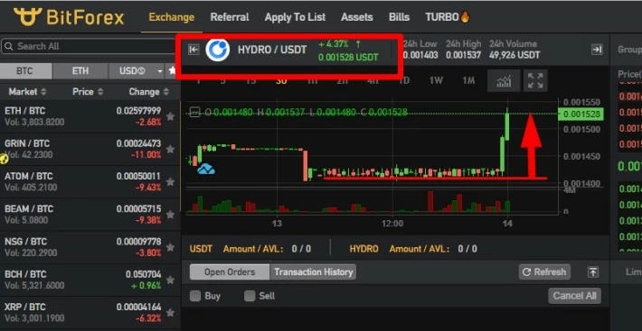Select the ETH market tab
The height and width of the screenshot is (331, 642).
click(x=80, y=71)
